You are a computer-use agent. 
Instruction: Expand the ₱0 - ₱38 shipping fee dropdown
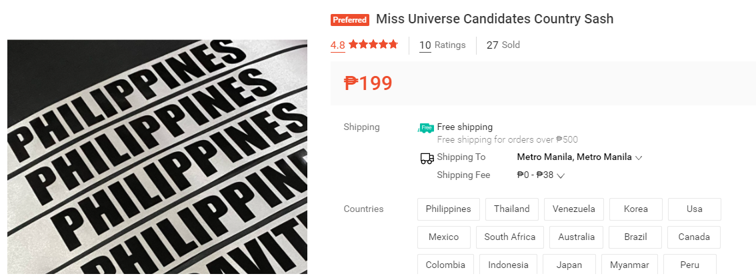541,175
